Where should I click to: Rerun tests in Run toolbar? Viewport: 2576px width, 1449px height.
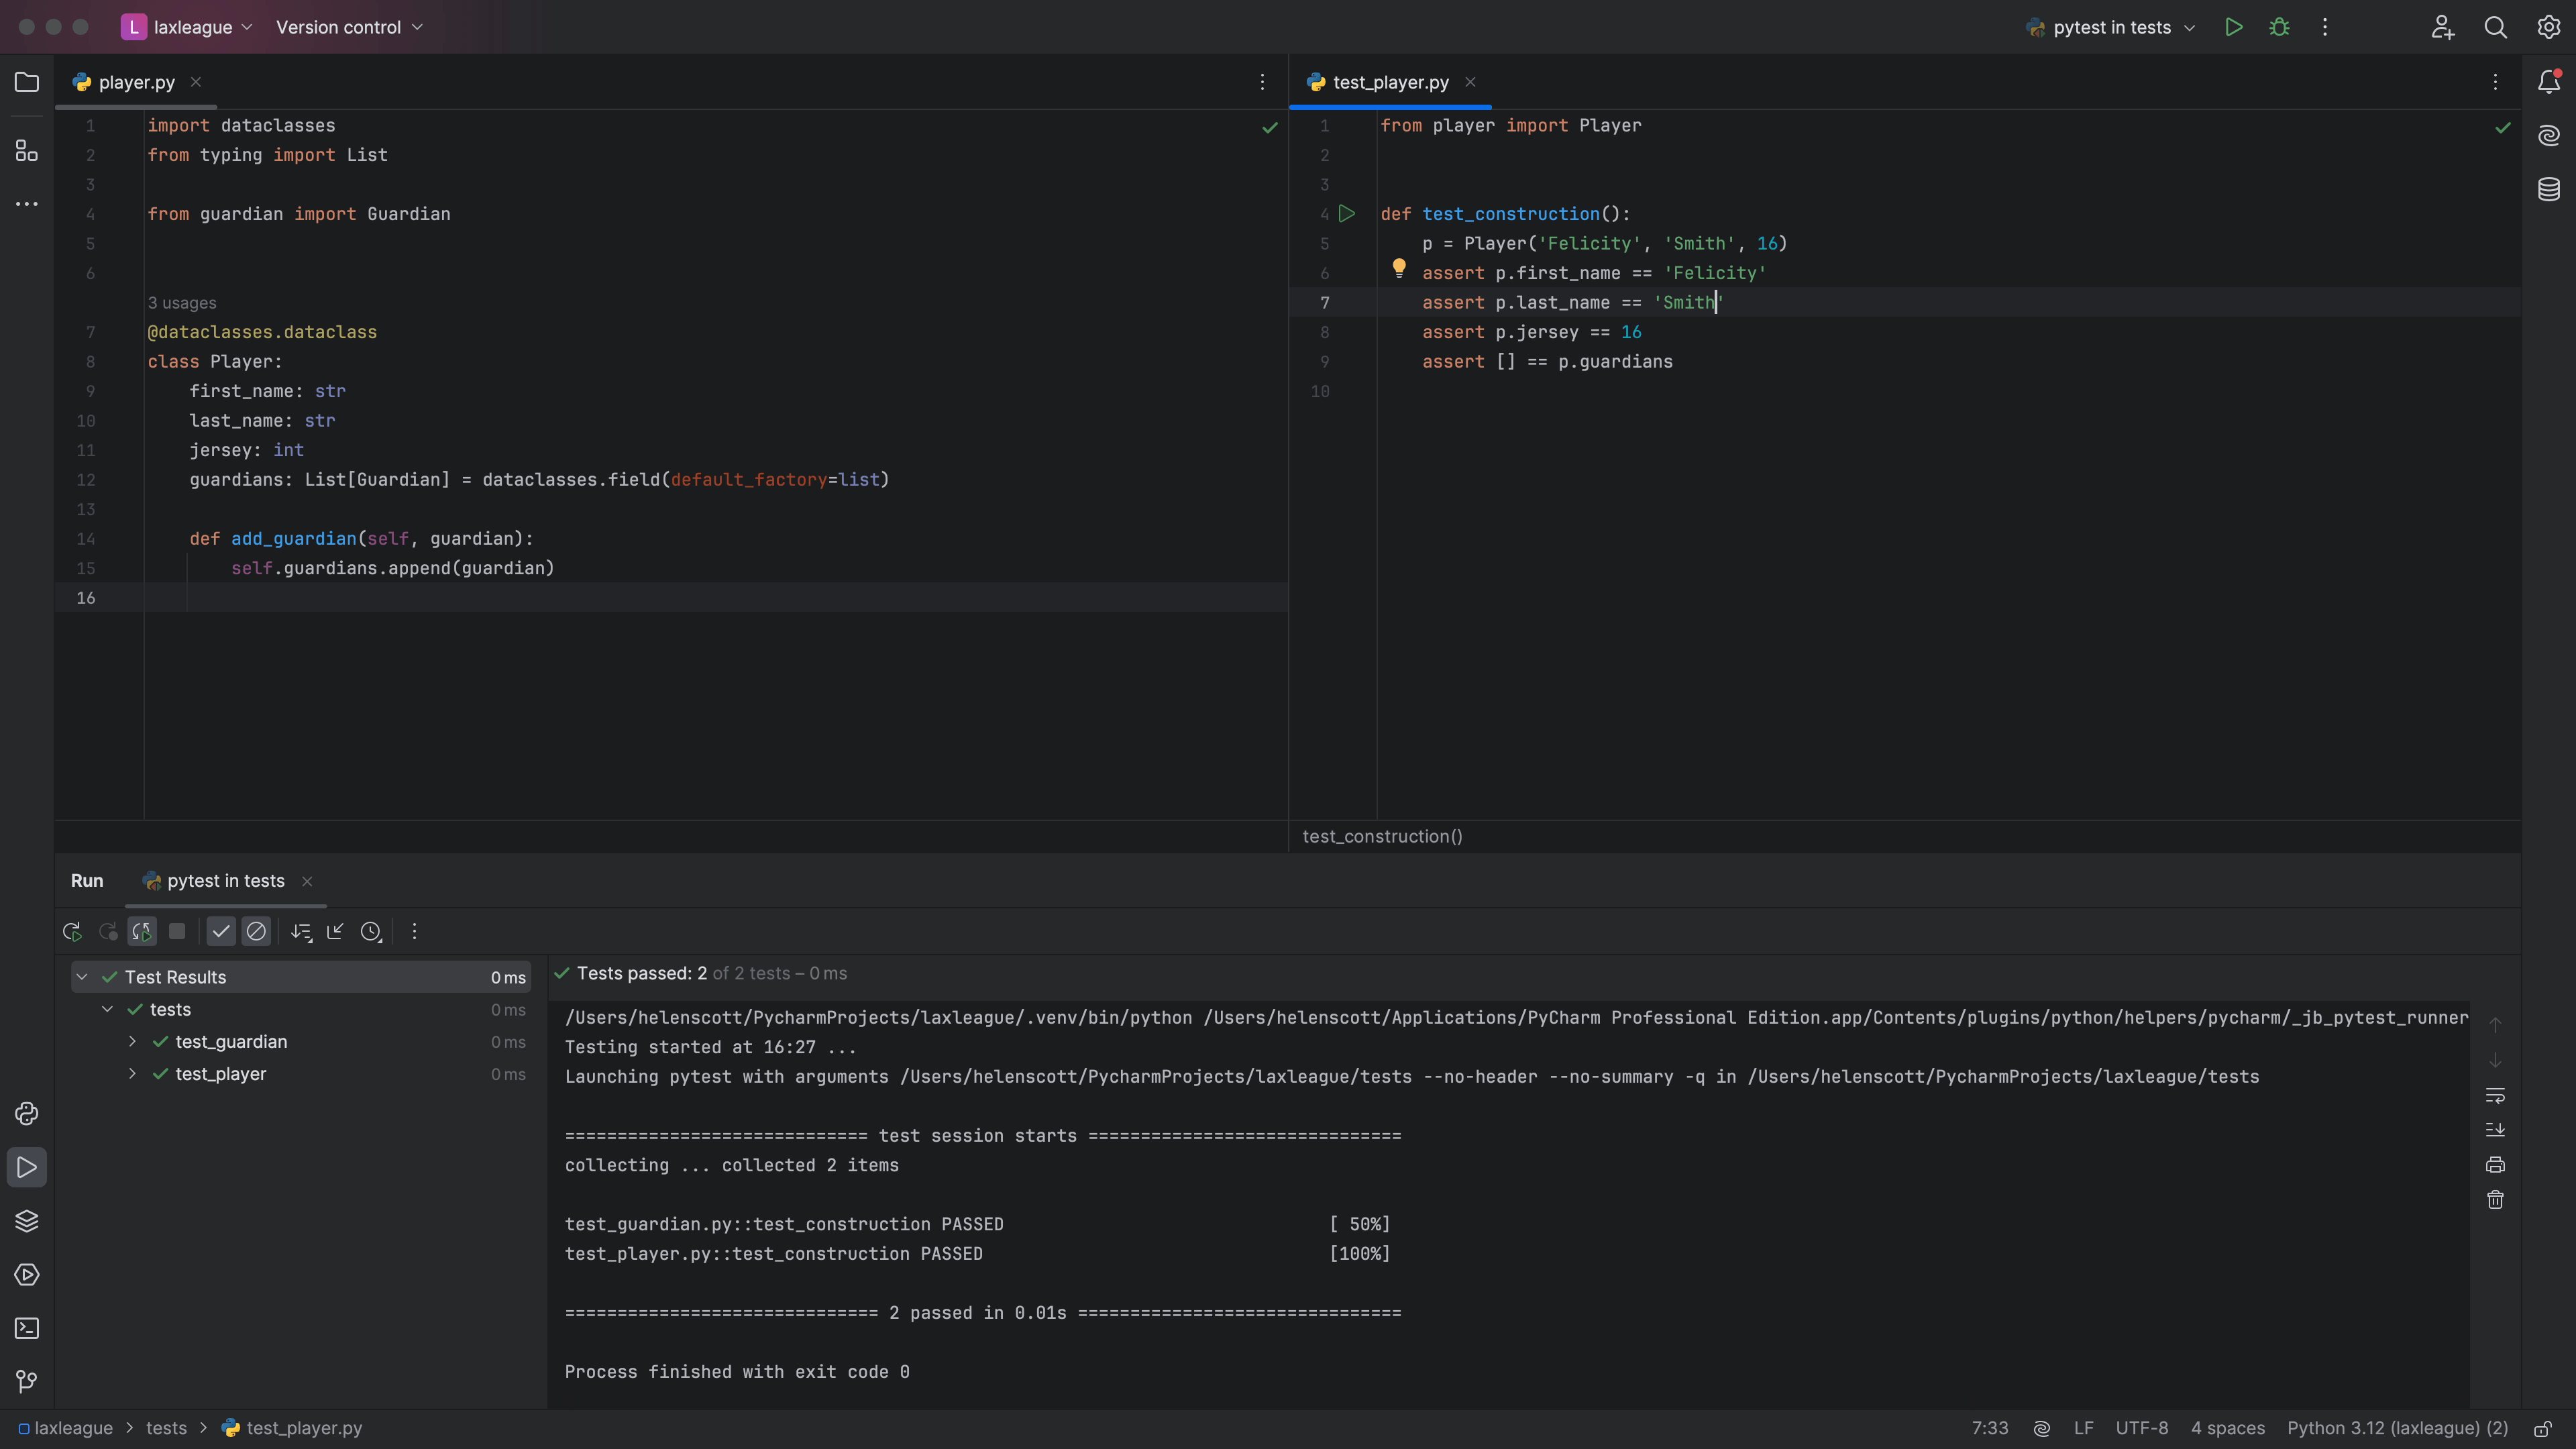72,932
